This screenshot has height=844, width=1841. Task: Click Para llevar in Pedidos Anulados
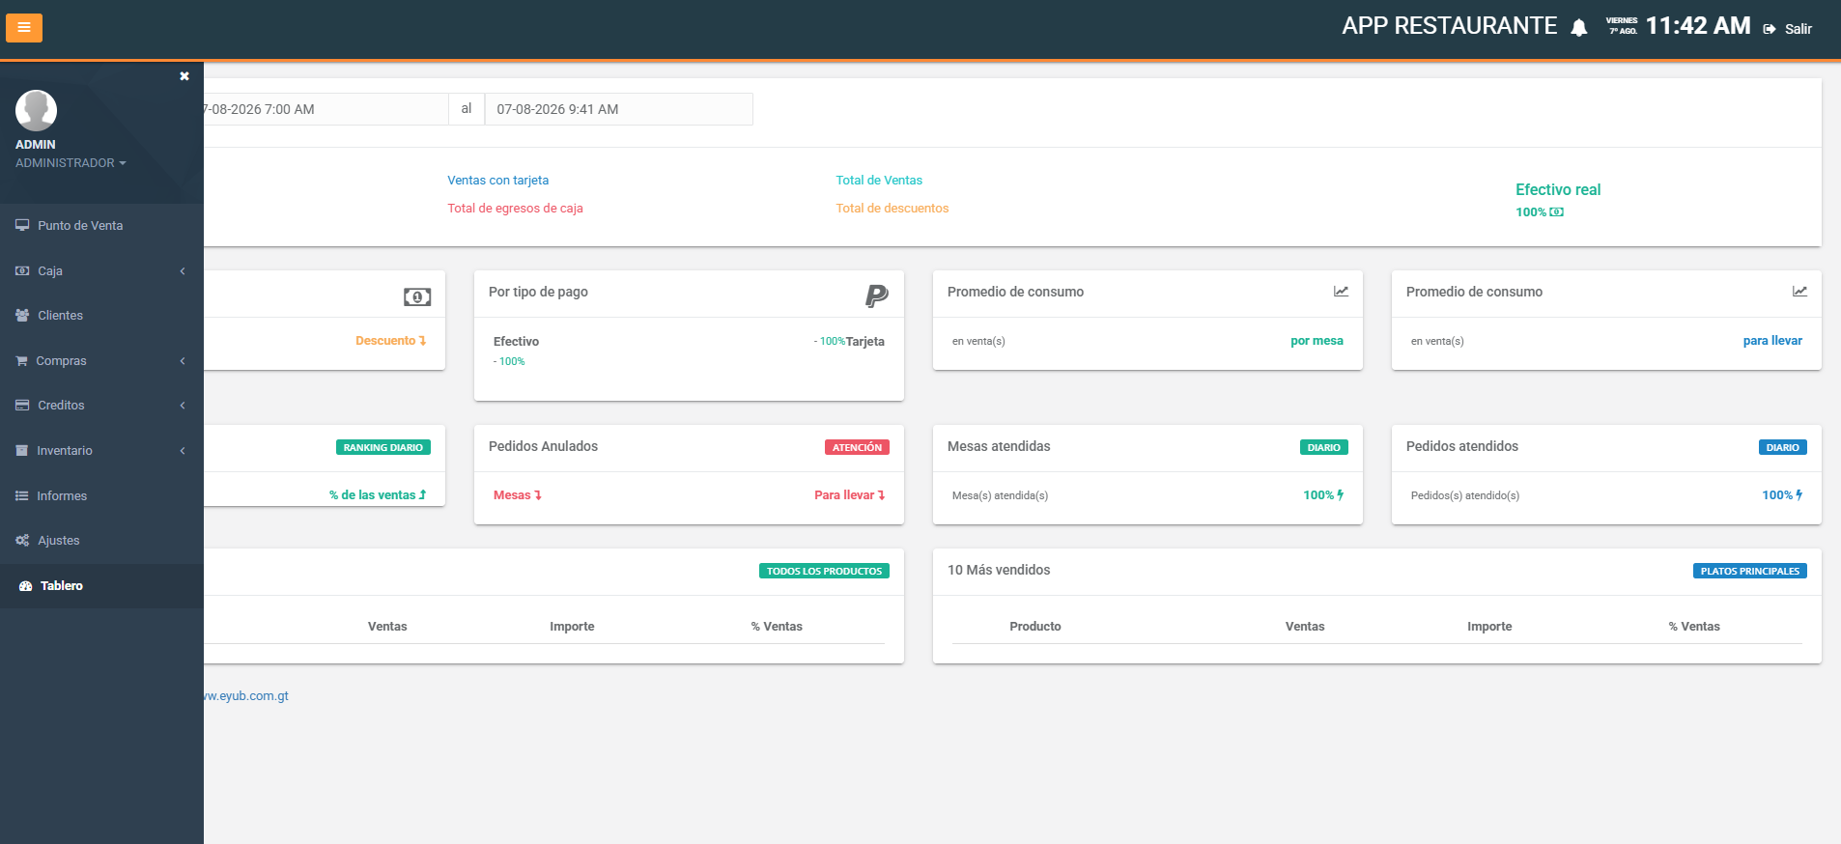849,495
